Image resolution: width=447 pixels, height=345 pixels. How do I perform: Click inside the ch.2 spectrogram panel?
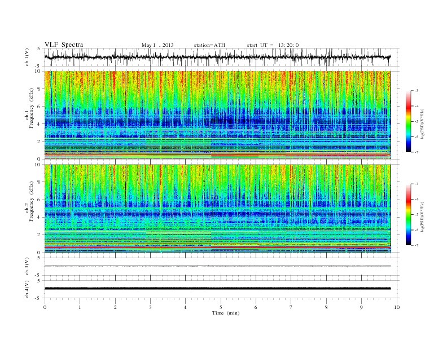[217, 209]
